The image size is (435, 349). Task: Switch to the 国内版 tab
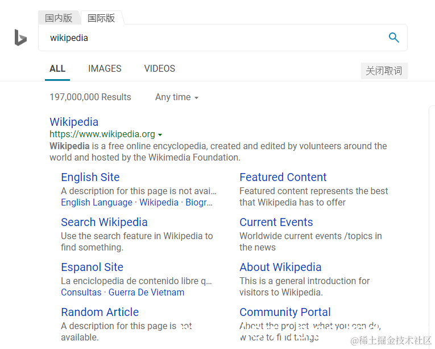click(59, 18)
